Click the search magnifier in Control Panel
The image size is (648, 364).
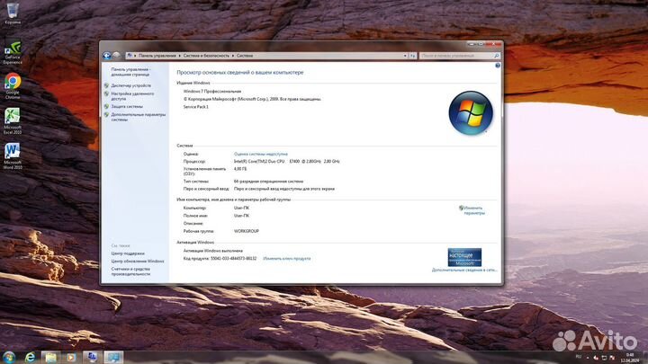[496, 56]
